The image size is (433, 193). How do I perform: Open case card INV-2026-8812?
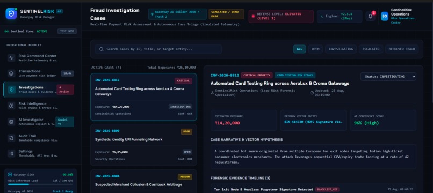click(x=143, y=97)
